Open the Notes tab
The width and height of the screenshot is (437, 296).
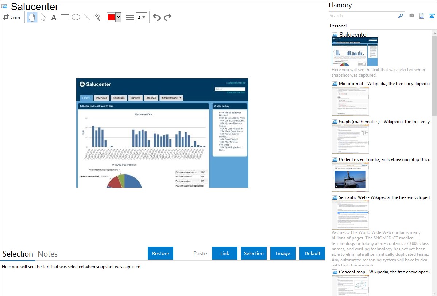coord(48,254)
